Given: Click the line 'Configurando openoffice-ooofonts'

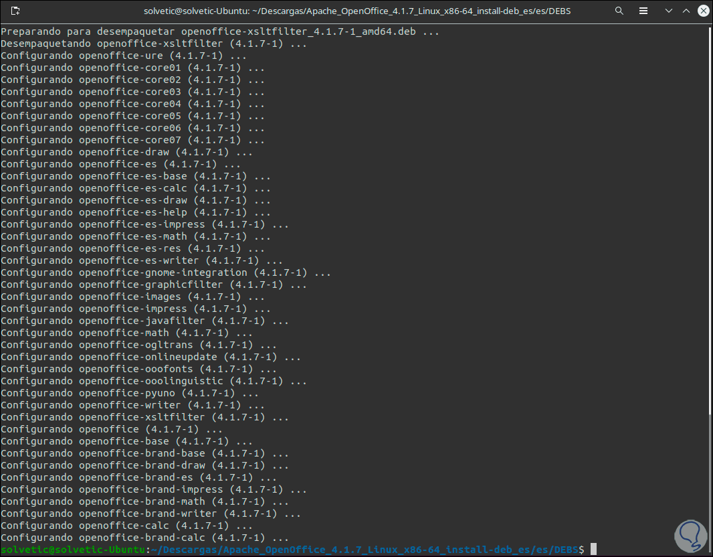Looking at the screenshot, I should pyautogui.click(x=138, y=369).
